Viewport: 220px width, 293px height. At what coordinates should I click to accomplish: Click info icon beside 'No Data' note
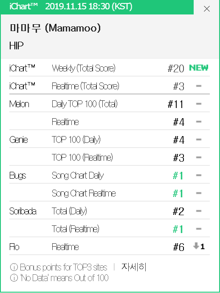(x=14, y=278)
